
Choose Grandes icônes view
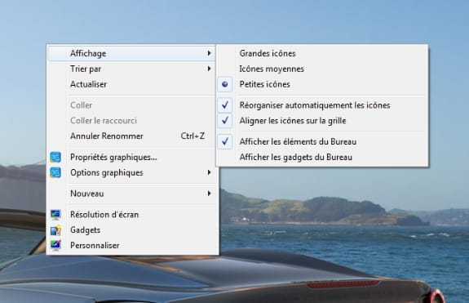[x=268, y=54]
